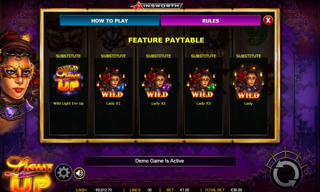
Task: Select the Wild Light Em Up symbol
Action: pos(68,80)
